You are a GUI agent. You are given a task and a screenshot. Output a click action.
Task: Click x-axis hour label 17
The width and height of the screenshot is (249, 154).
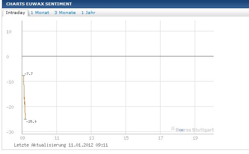161,138
